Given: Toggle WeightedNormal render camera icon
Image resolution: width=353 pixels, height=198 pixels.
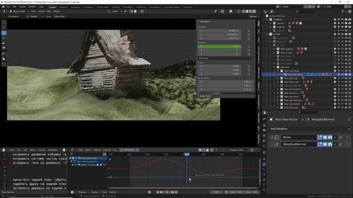Looking at the screenshot, I should pos(330,144).
